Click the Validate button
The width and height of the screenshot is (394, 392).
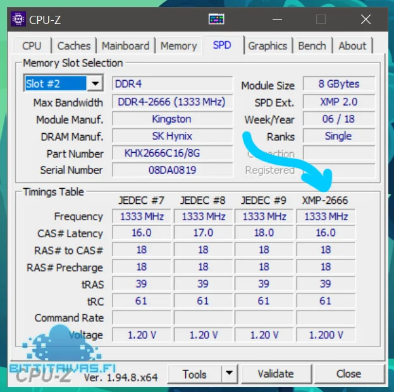[x=276, y=374]
